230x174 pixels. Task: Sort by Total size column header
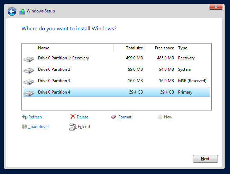[134, 48]
